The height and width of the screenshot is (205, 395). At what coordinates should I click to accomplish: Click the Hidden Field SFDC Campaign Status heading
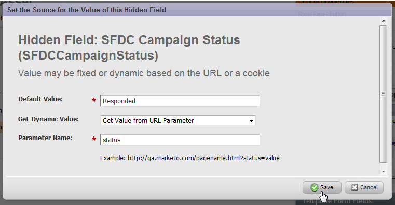click(x=129, y=48)
